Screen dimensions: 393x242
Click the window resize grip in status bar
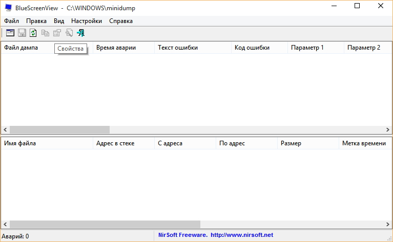click(x=389, y=238)
